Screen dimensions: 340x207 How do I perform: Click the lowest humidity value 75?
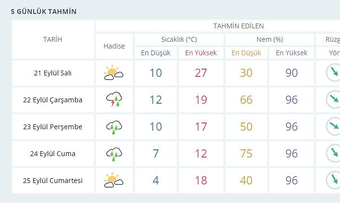pos(246,154)
